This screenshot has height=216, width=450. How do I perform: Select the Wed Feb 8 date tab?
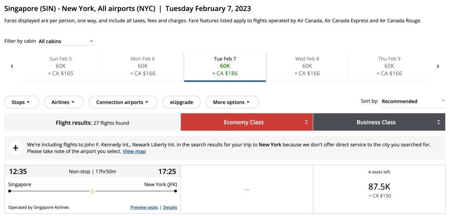click(x=307, y=66)
